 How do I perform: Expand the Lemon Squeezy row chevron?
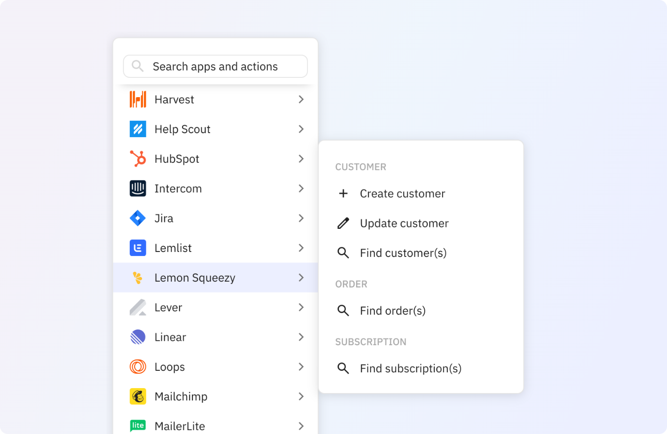(x=301, y=278)
